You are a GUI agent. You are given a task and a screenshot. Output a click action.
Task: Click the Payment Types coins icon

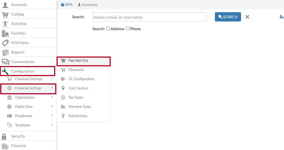coord(63,107)
